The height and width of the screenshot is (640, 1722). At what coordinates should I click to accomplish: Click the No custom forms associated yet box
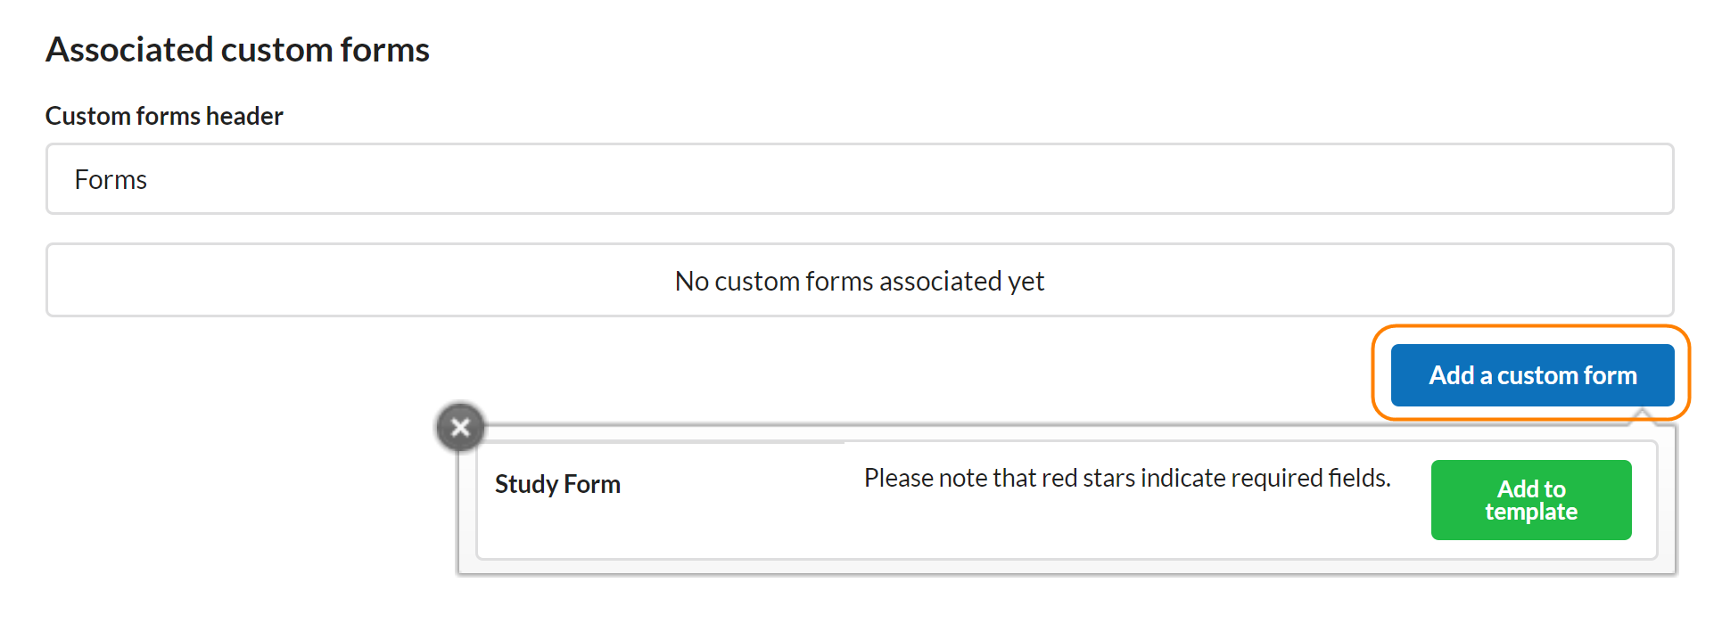pos(859,281)
